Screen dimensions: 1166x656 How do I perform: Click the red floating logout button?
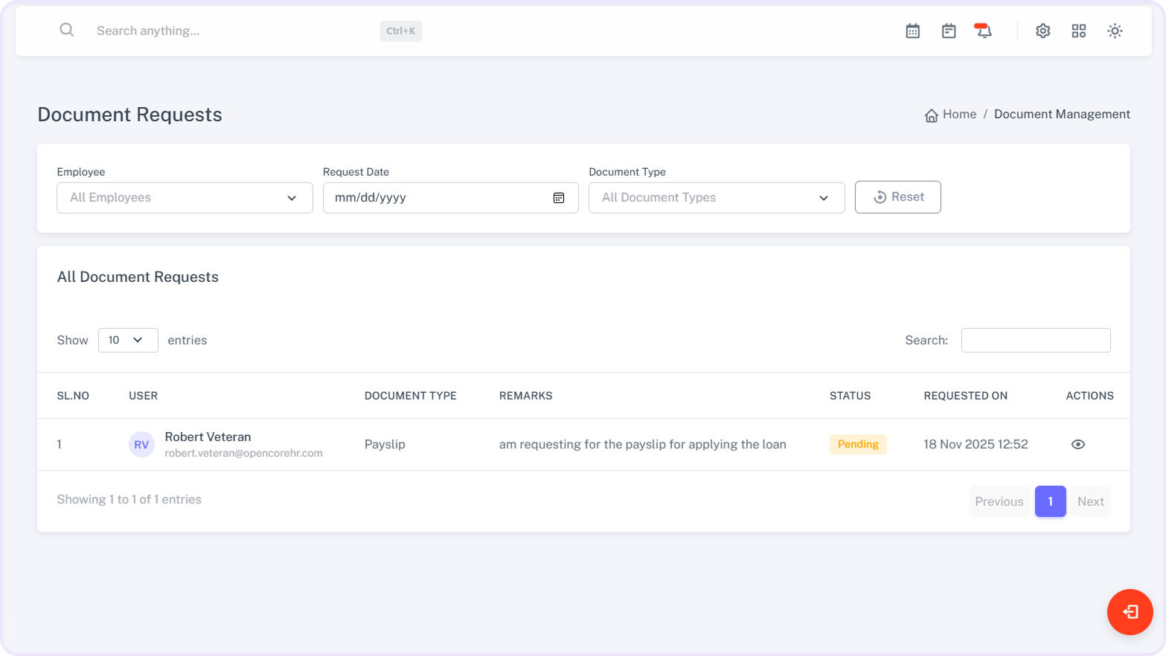pyautogui.click(x=1130, y=612)
